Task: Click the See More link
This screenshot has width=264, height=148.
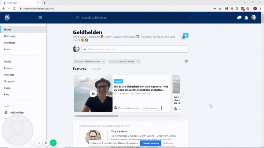Action: pos(96,69)
